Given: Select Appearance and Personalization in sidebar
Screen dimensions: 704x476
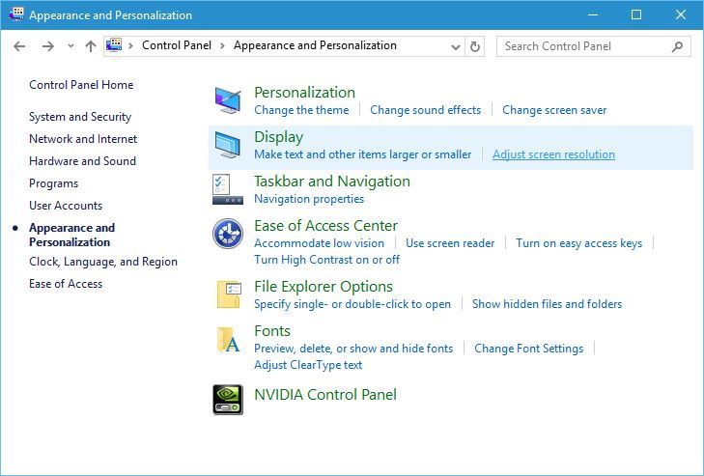Looking at the screenshot, I should 71,235.
